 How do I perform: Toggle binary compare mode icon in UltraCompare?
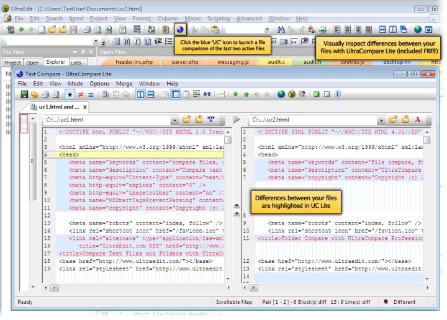[x=116, y=94]
